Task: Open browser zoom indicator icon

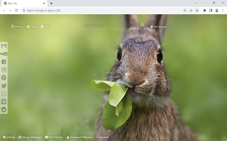Action: click(185, 10)
